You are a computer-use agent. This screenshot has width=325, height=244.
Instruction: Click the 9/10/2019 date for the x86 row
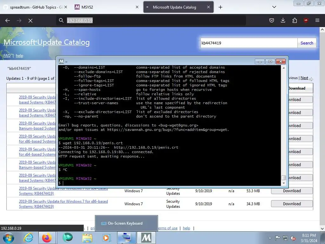pos(203,204)
